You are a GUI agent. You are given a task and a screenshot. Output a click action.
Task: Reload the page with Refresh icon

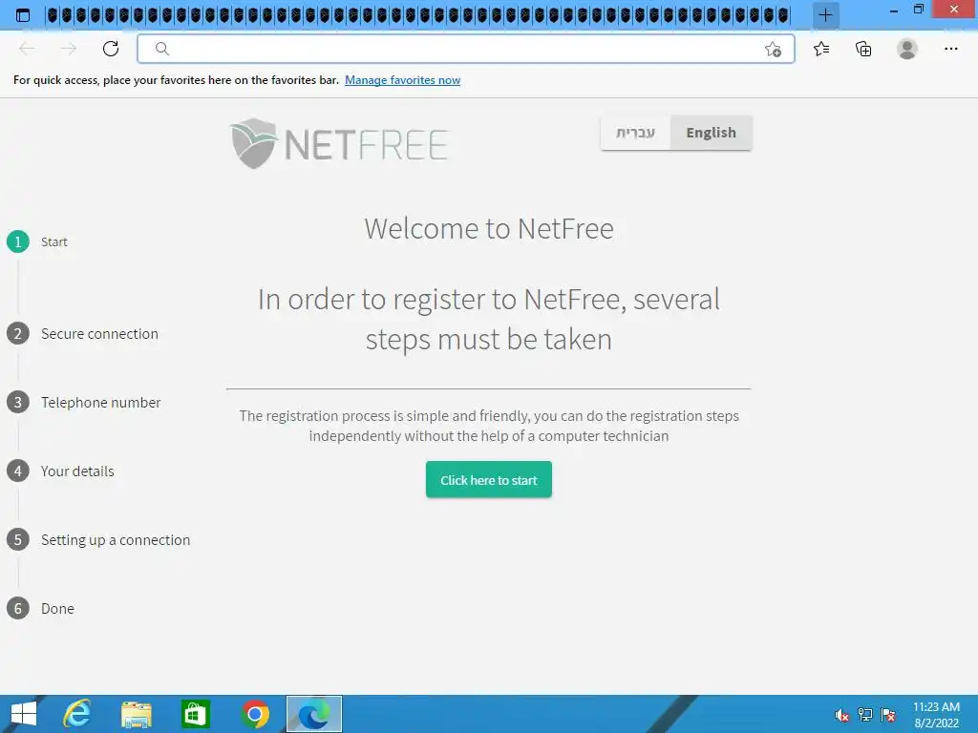[111, 49]
